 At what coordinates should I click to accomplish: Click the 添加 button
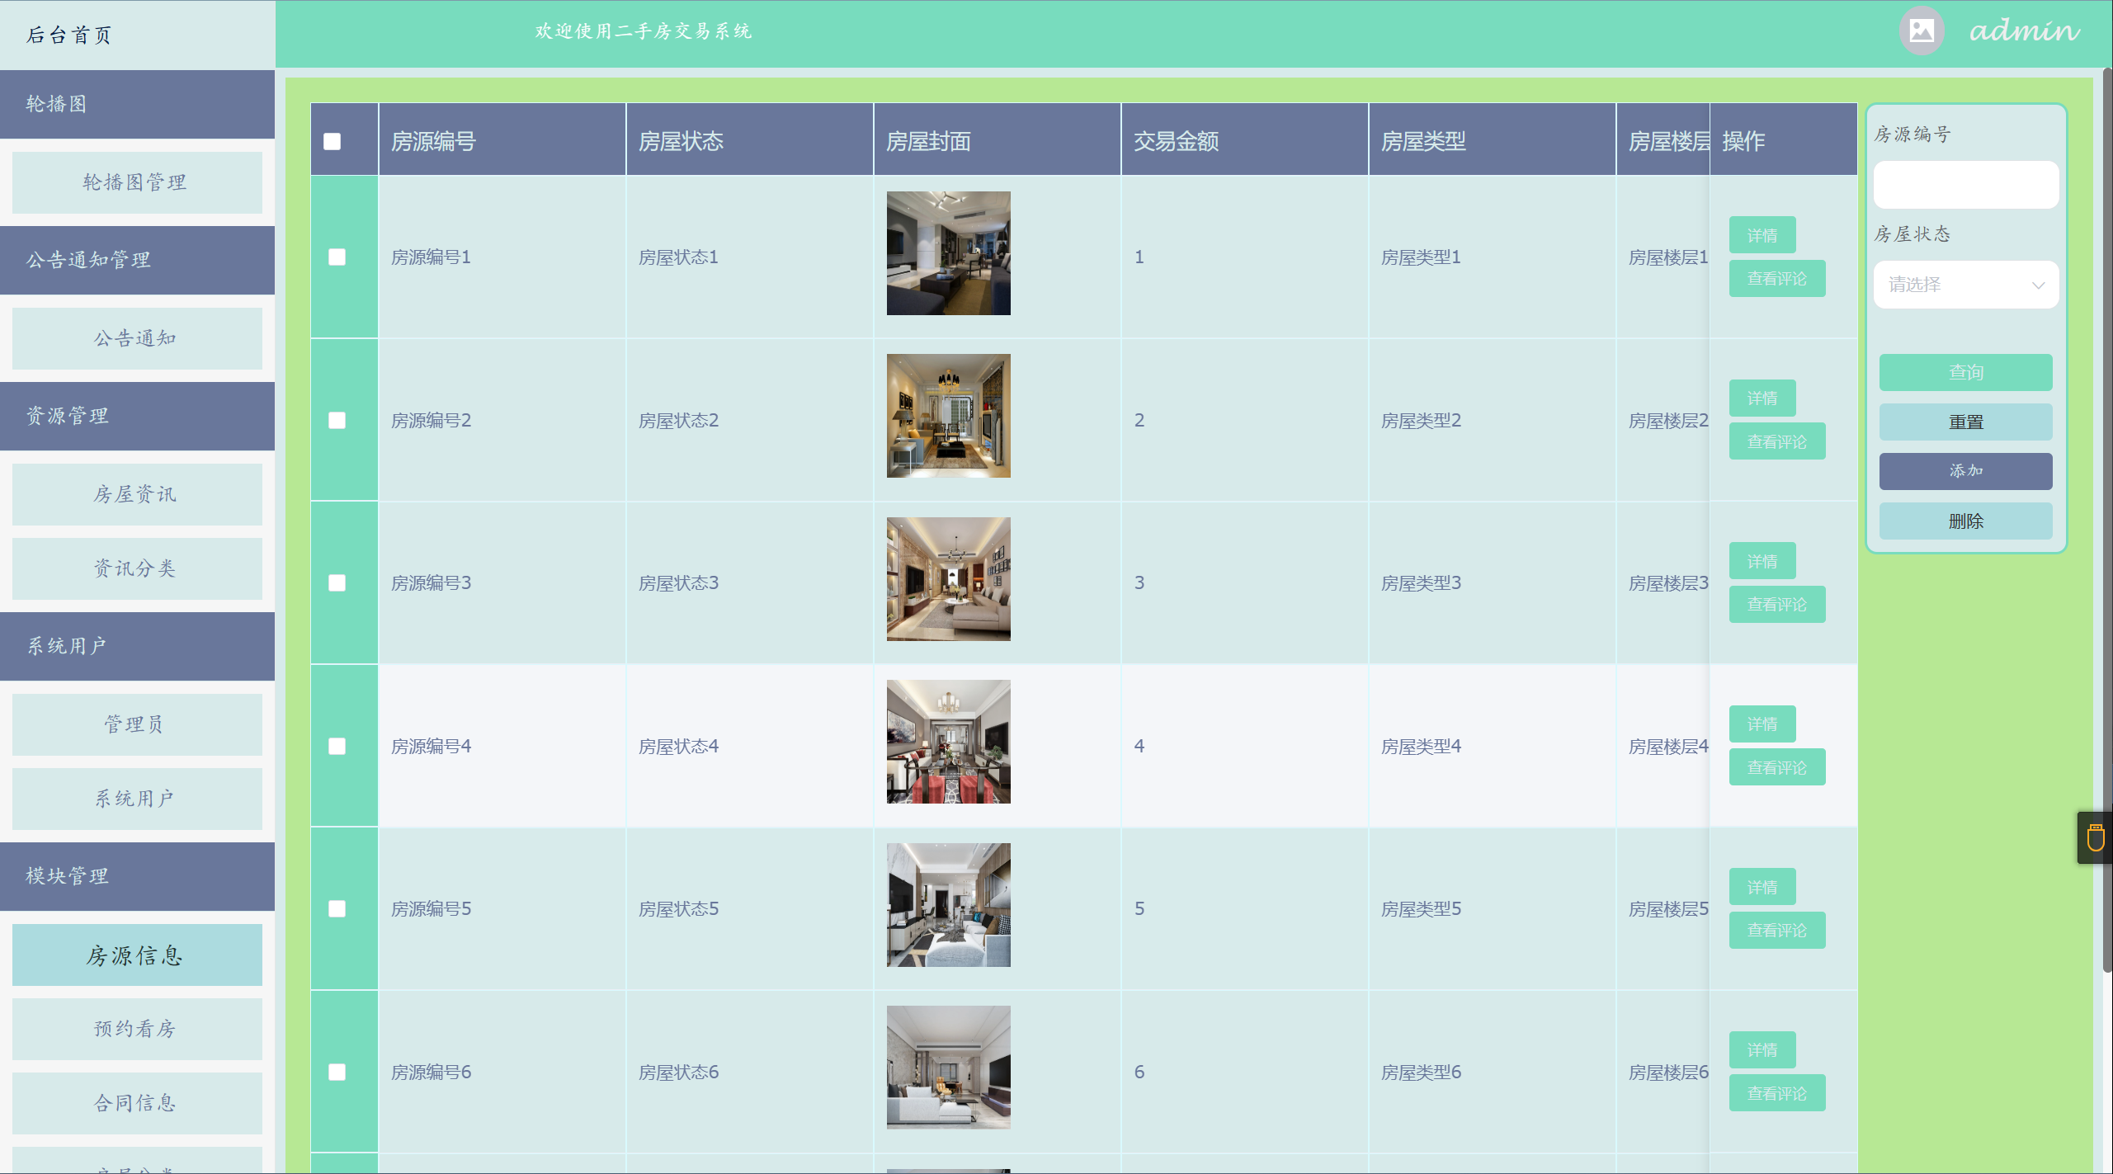(1964, 471)
